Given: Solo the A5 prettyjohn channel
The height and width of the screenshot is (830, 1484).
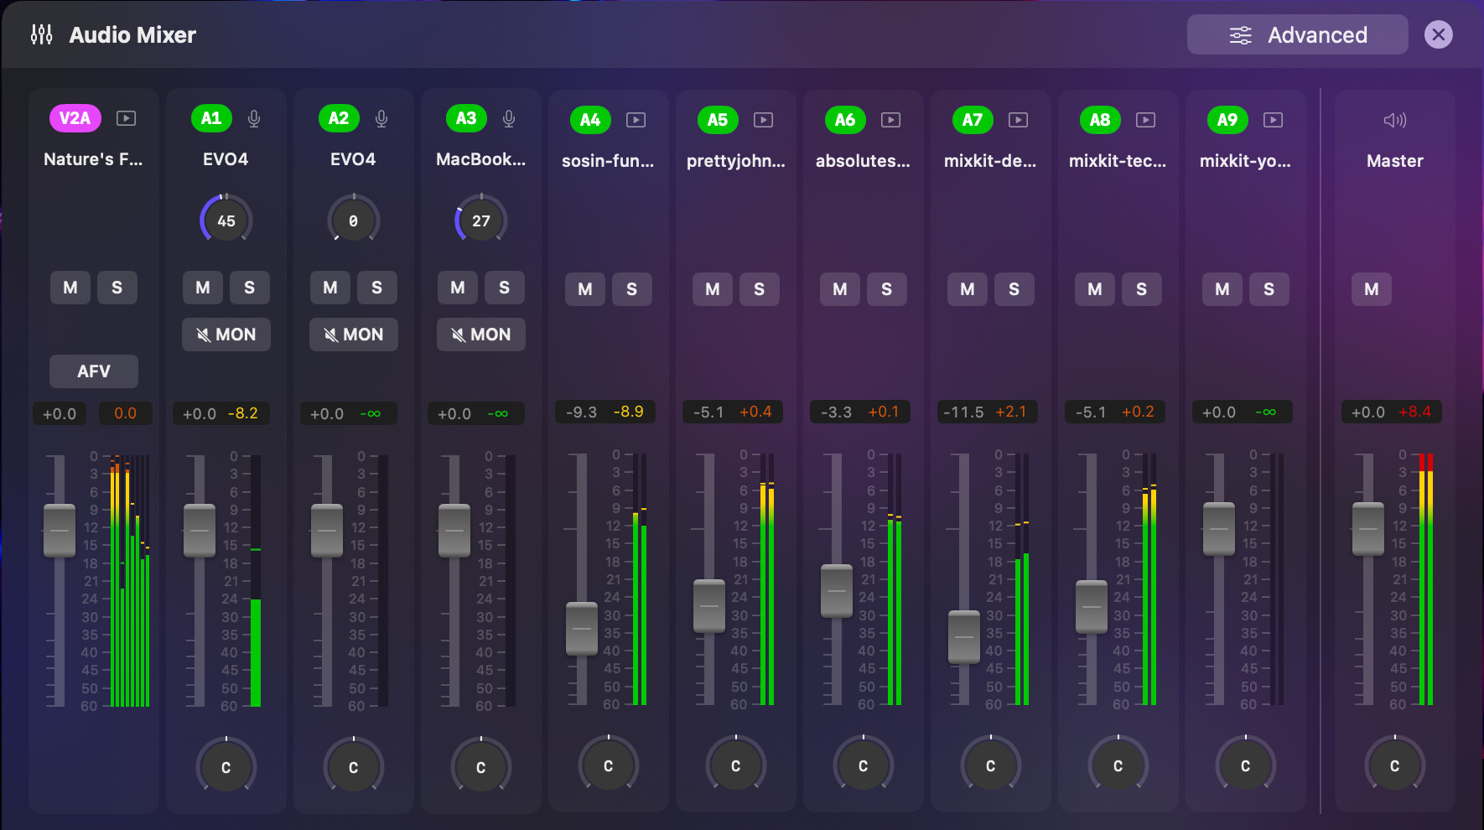Looking at the screenshot, I should (x=760, y=289).
